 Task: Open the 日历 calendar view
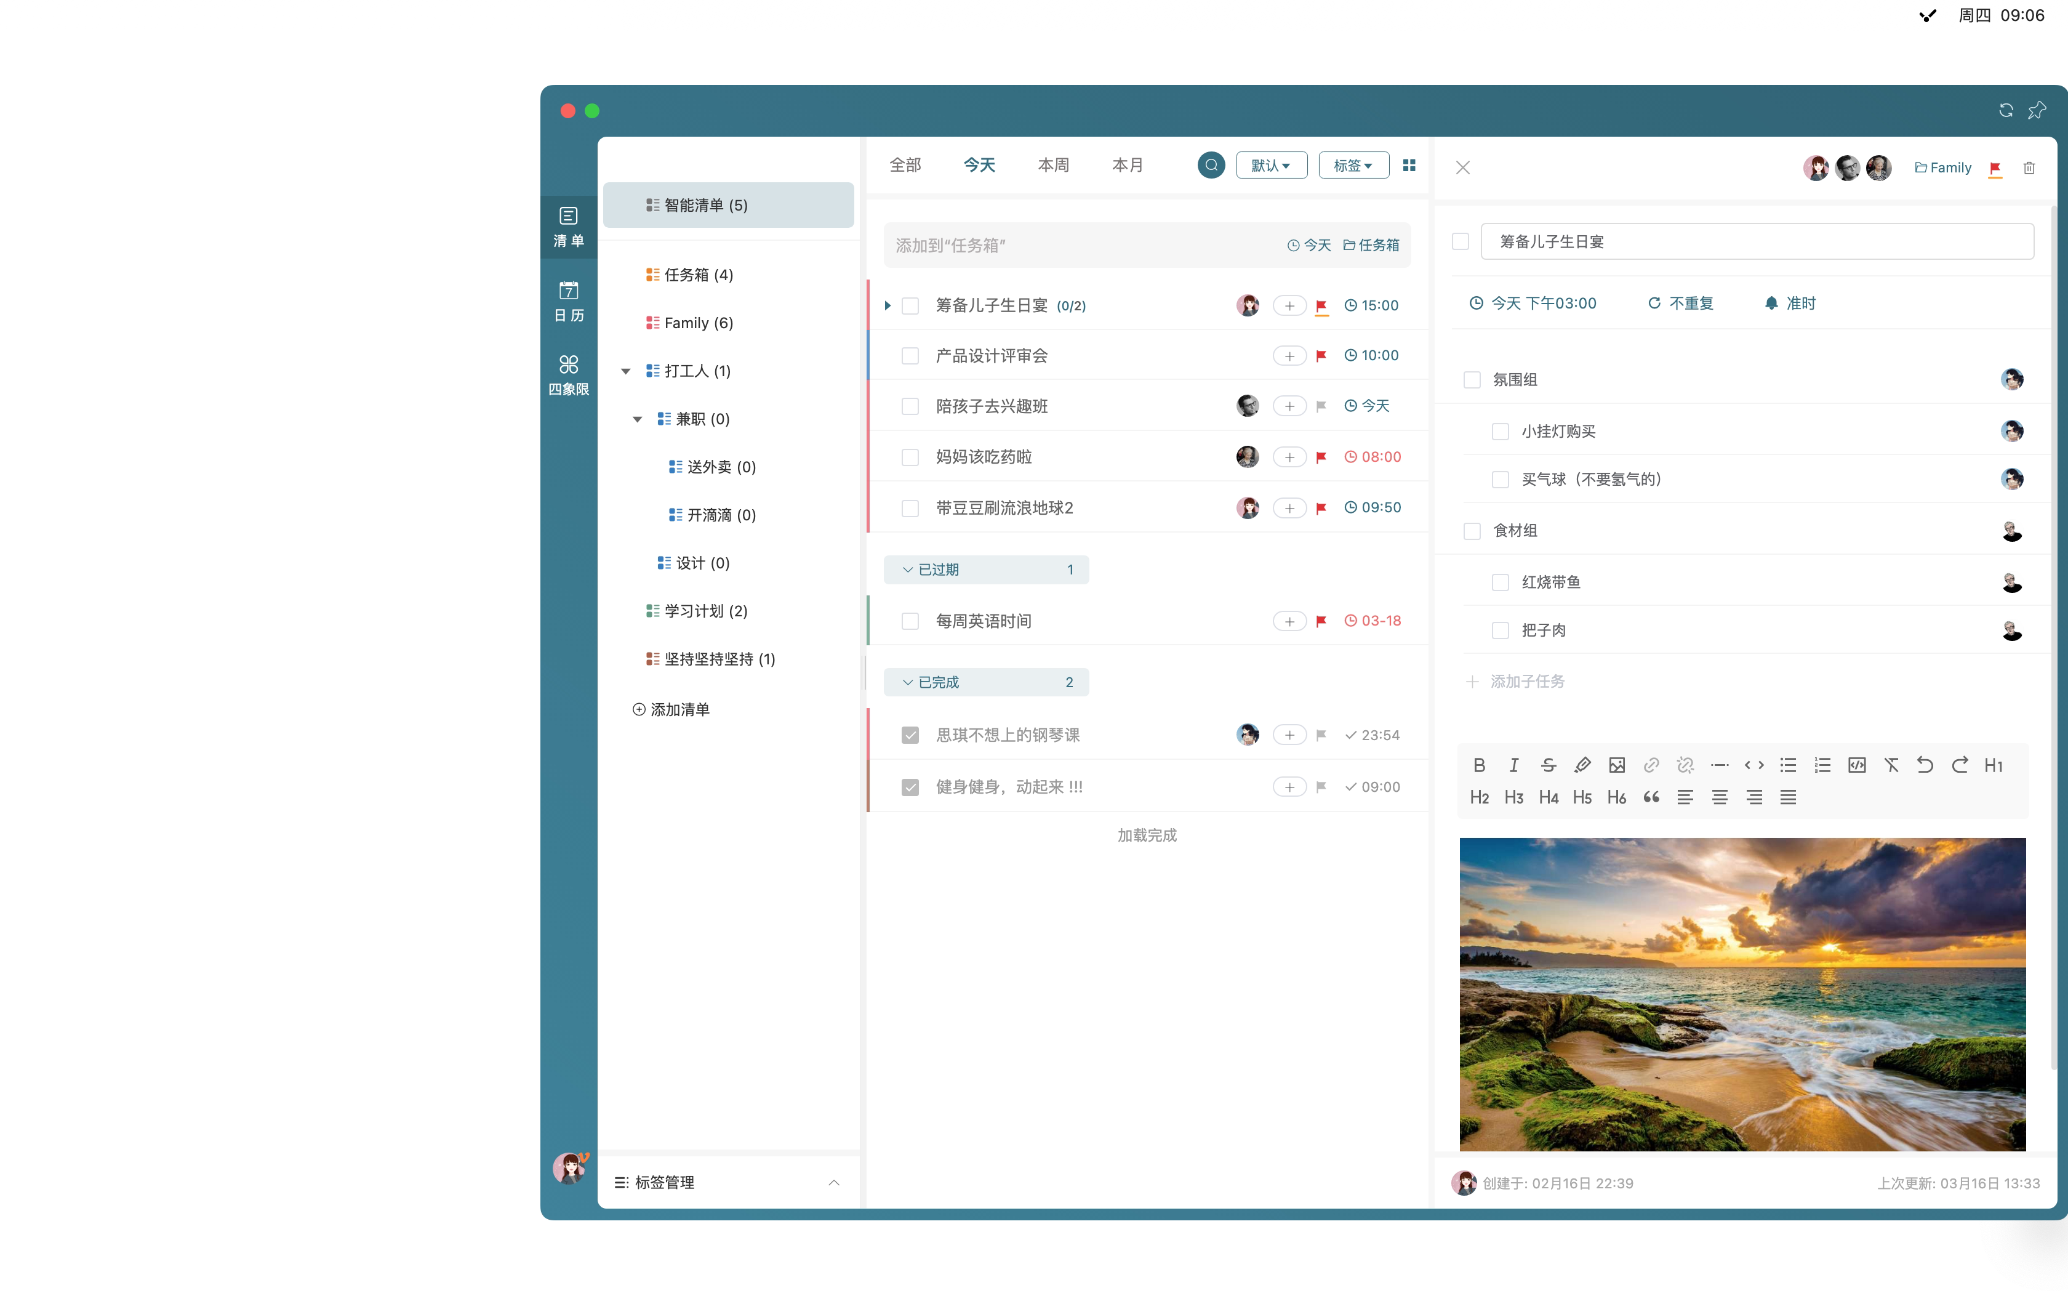(568, 302)
